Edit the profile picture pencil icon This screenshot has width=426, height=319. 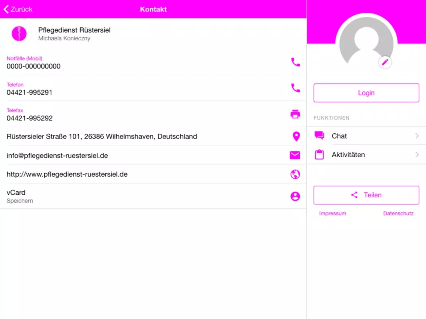tap(385, 63)
